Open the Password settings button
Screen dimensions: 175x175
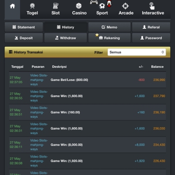(151, 38)
